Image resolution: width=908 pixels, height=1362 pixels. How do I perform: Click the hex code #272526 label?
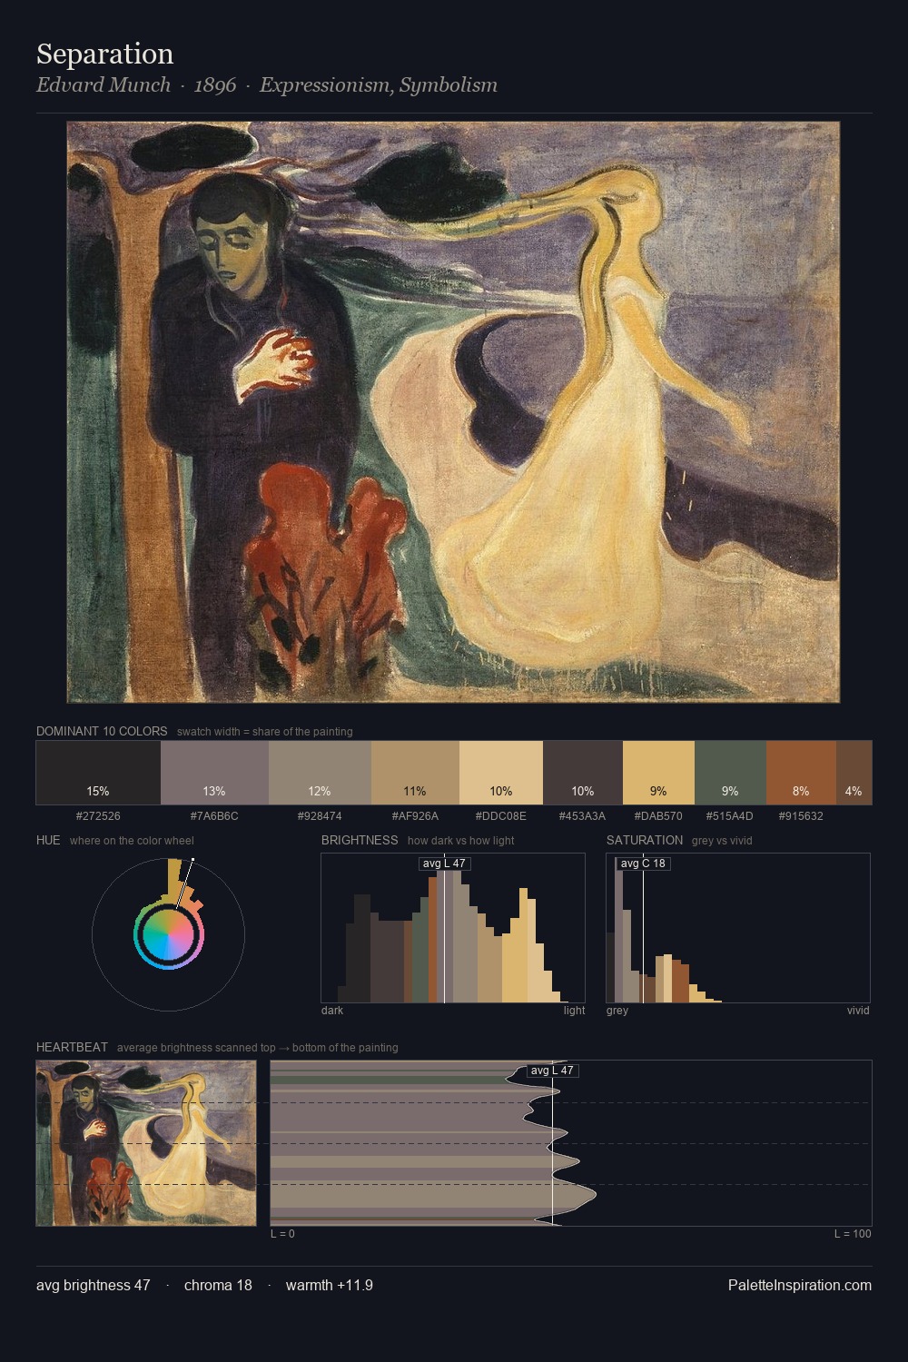[x=98, y=816]
